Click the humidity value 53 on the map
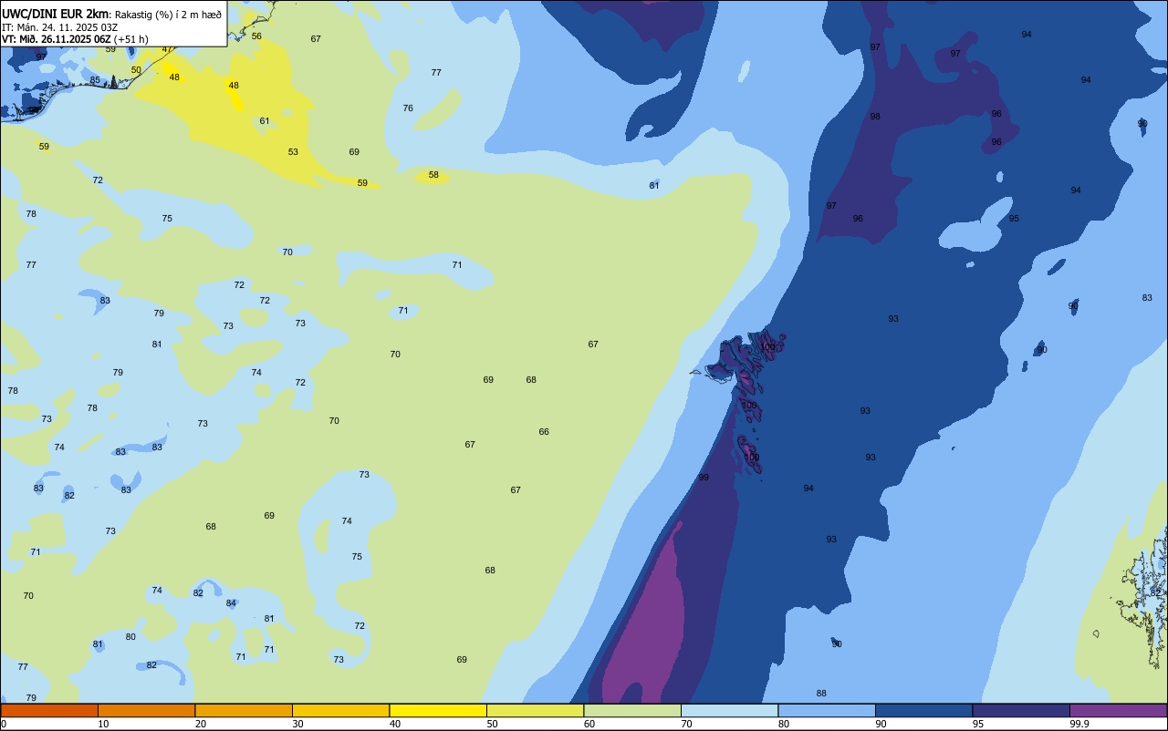1168x731 pixels. pos(293,152)
